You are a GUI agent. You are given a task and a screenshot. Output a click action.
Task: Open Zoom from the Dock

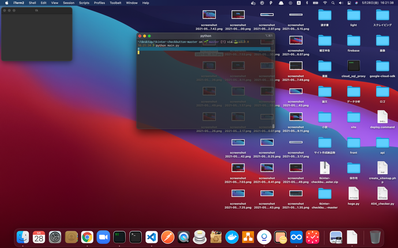(103, 238)
